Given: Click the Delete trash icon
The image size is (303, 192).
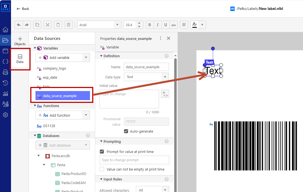Looking at the screenshot, I should [68, 25].
